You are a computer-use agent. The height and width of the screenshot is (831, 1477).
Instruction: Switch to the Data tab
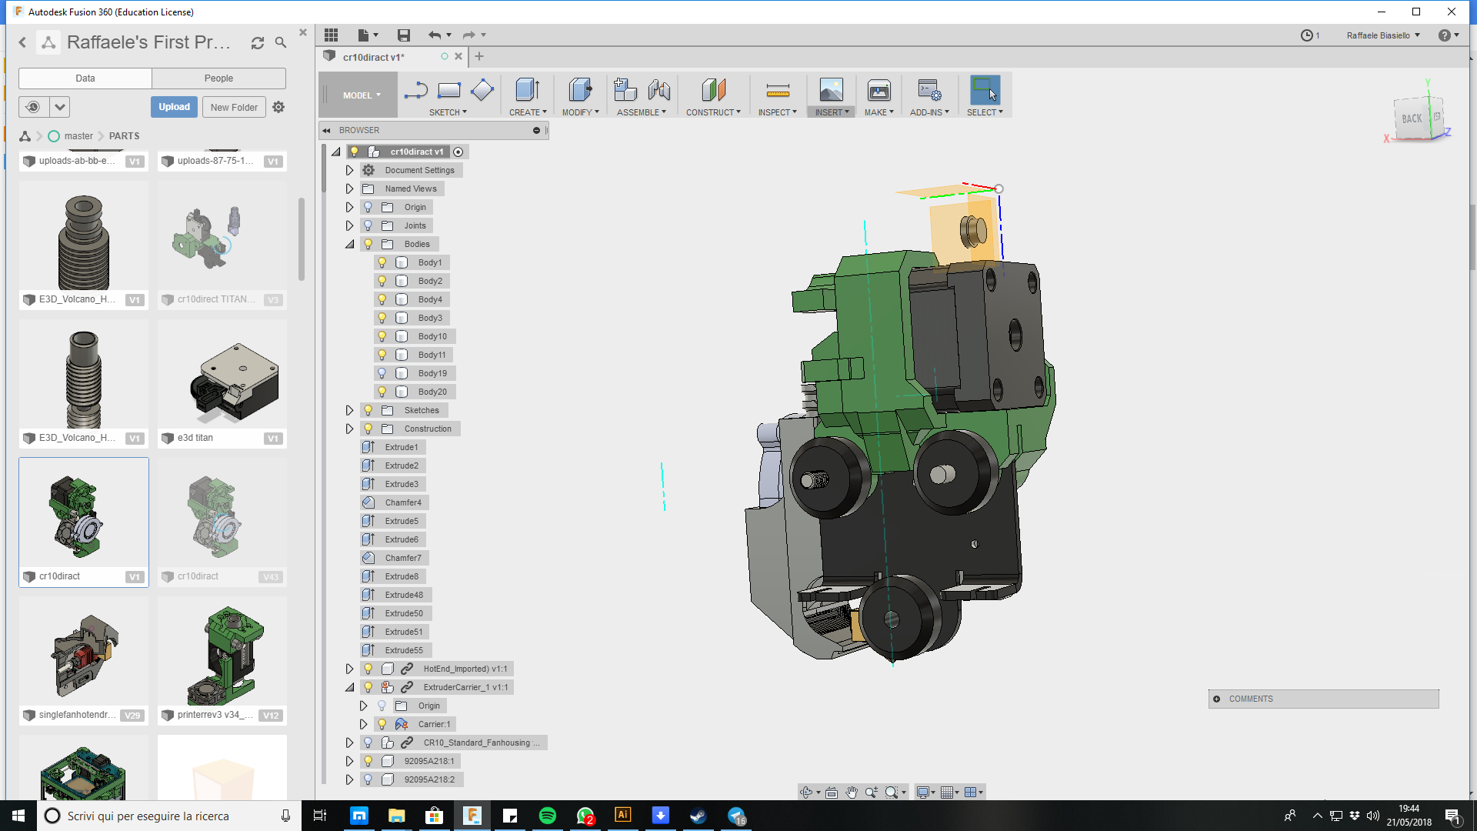(x=85, y=78)
